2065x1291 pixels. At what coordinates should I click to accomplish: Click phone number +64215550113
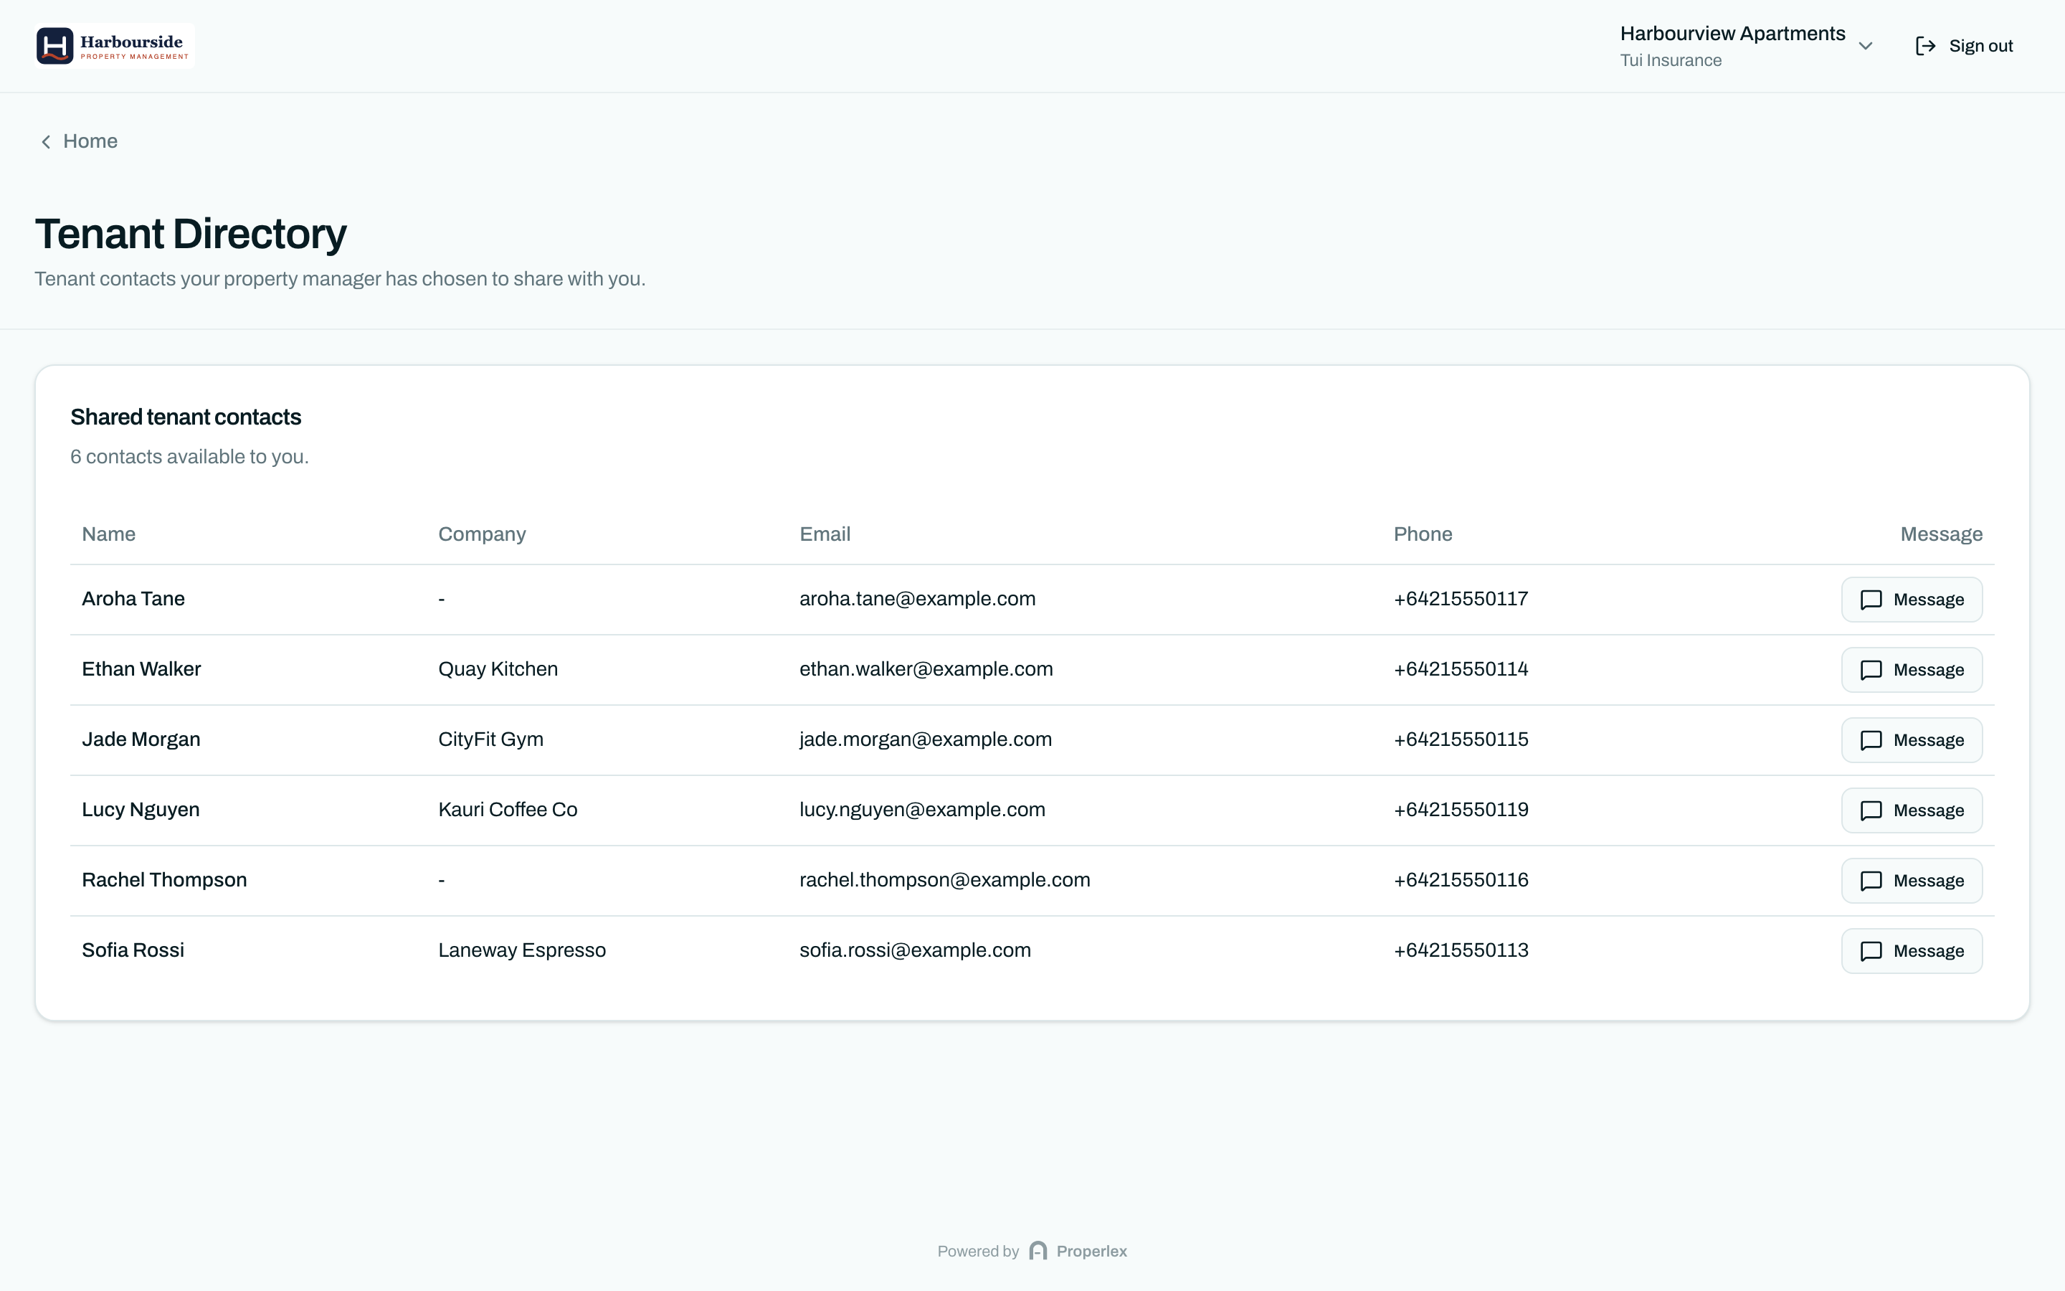click(1461, 950)
